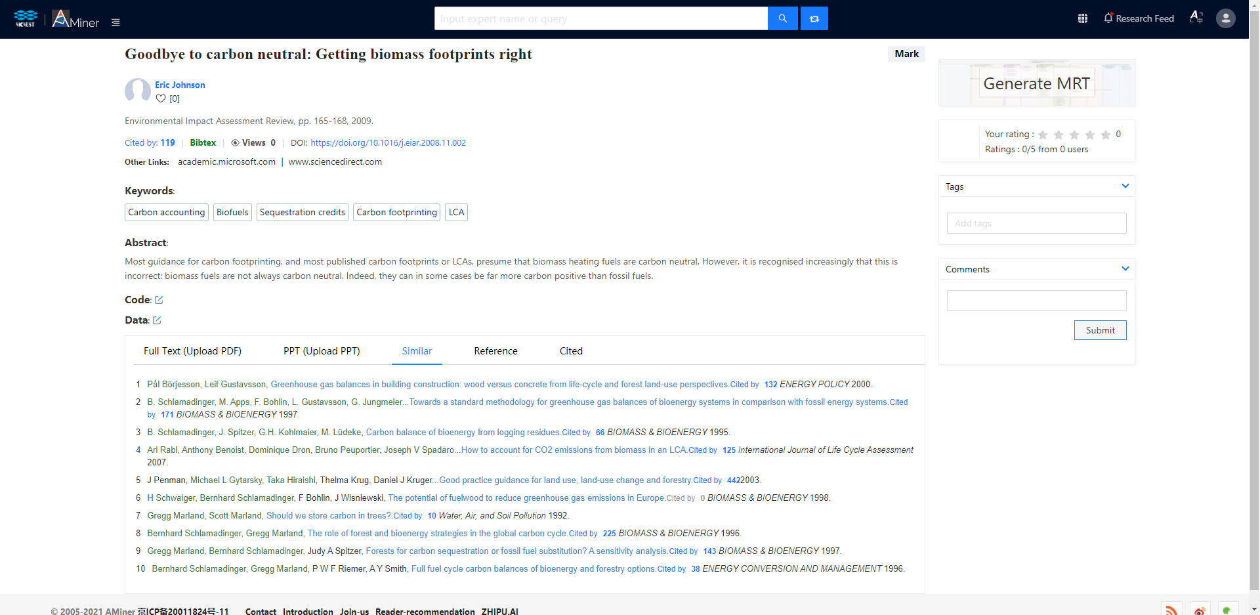Select the Biofuels keyword tag
The image size is (1260, 615).
[232, 212]
